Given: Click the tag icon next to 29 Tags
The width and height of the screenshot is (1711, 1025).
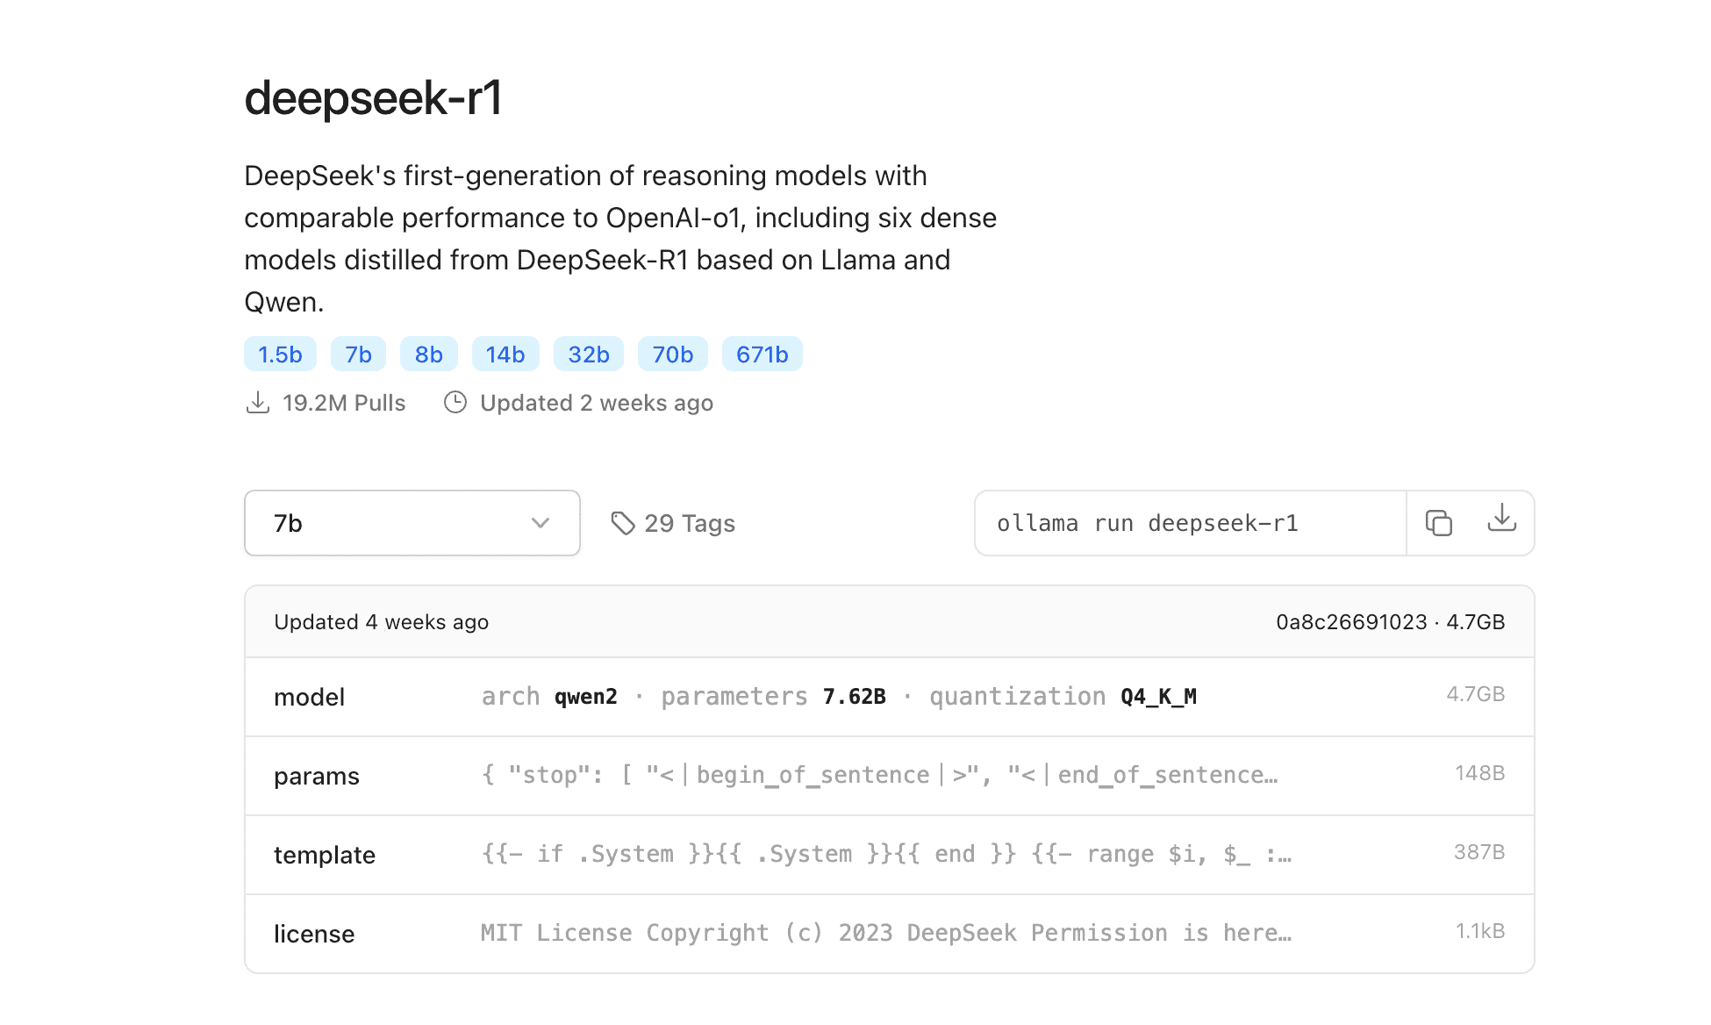Looking at the screenshot, I should (x=623, y=524).
